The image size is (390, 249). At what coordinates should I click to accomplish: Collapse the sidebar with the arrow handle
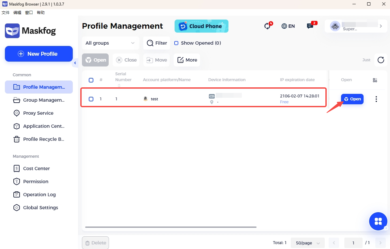pyautogui.click(x=75, y=63)
